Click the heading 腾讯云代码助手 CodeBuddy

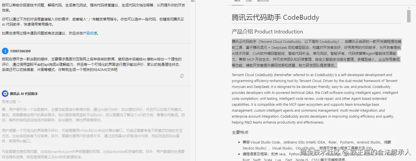click(x=275, y=18)
